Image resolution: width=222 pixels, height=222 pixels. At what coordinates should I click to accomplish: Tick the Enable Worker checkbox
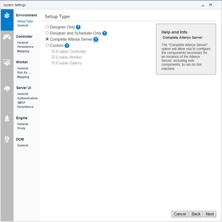(x=53, y=57)
